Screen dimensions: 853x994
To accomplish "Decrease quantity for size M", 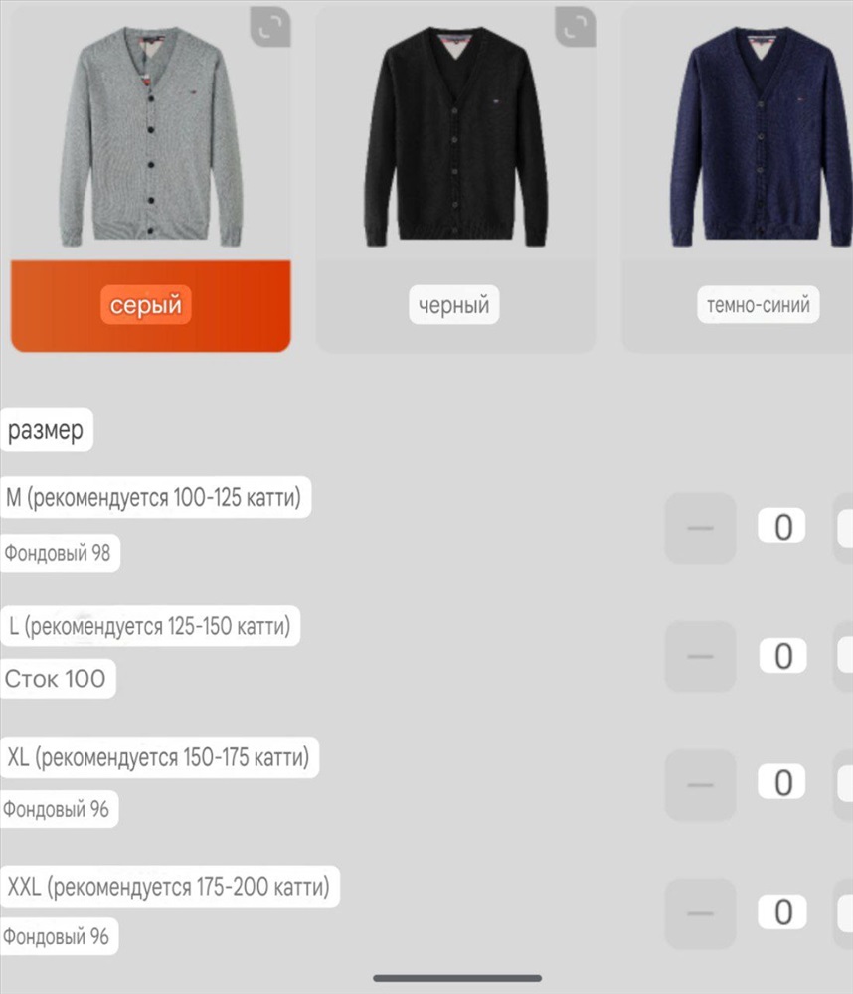I will click(700, 528).
